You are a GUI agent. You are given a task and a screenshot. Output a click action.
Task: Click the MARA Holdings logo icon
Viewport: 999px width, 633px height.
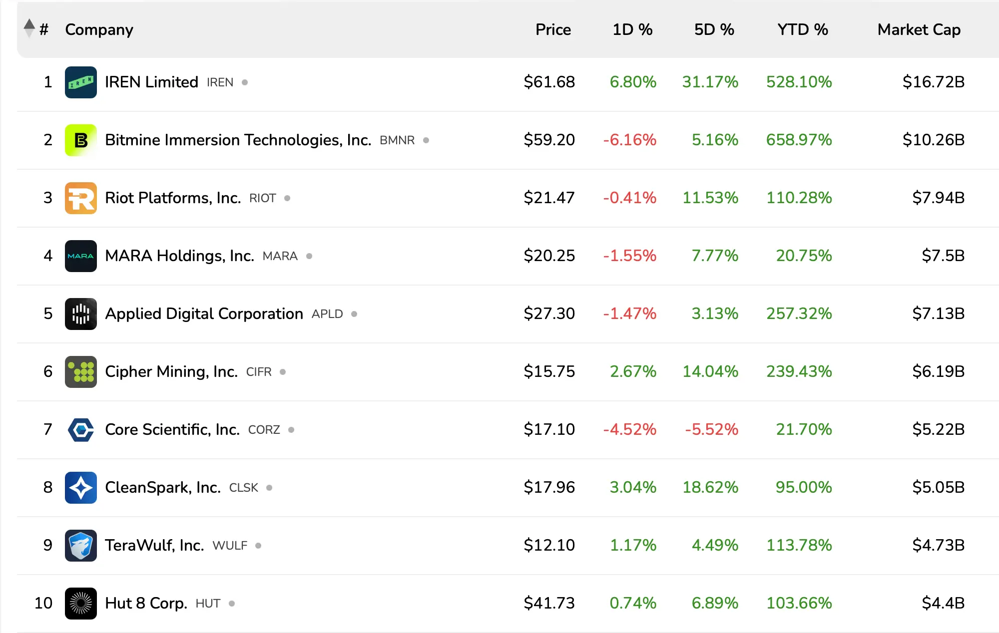pyautogui.click(x=80, y=256)
